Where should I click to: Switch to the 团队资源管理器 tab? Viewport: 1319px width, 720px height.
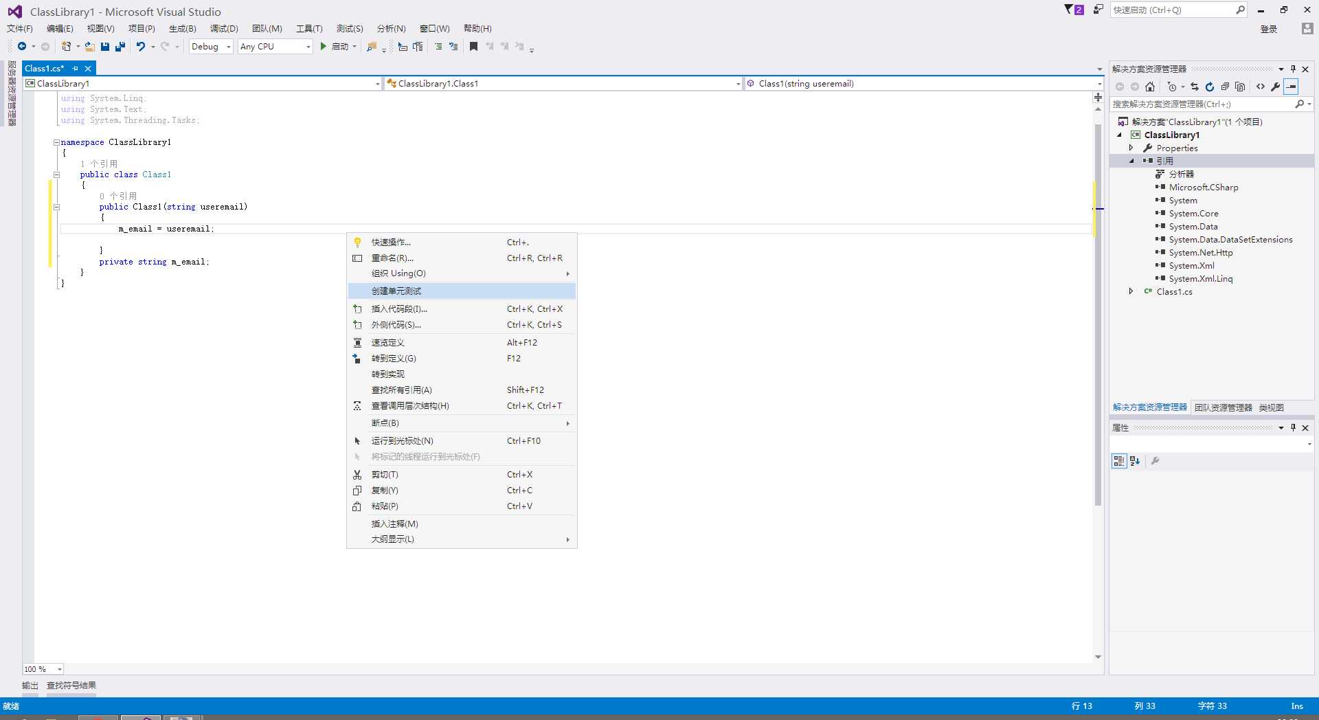[x=1223, y=407]
